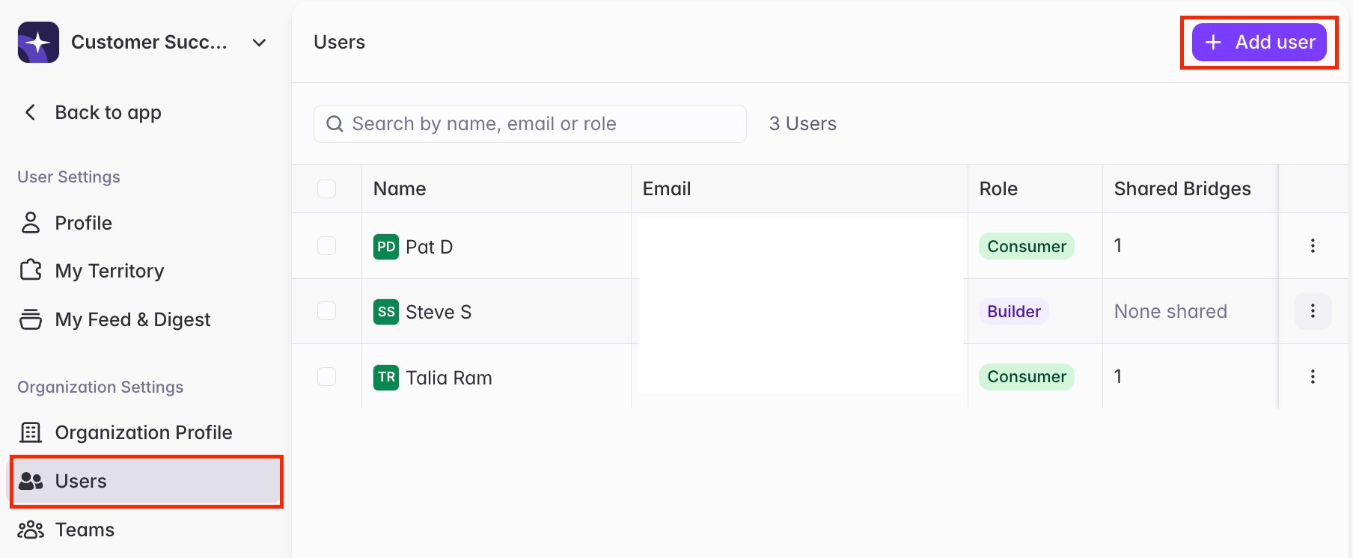This screenshot has width=1353, height=558.
Task: Go back using the Back to app arrow
Action: [x=31, y=112]
